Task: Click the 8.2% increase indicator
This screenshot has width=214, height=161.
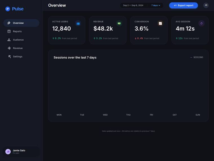Action: tap(57, 38)
